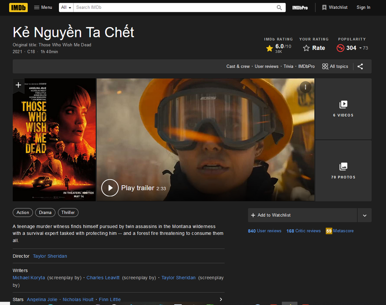This screenshot has height=305, width=386.
Task: Expand the watchlist dropdown chevron
Action: pos(365,215)
